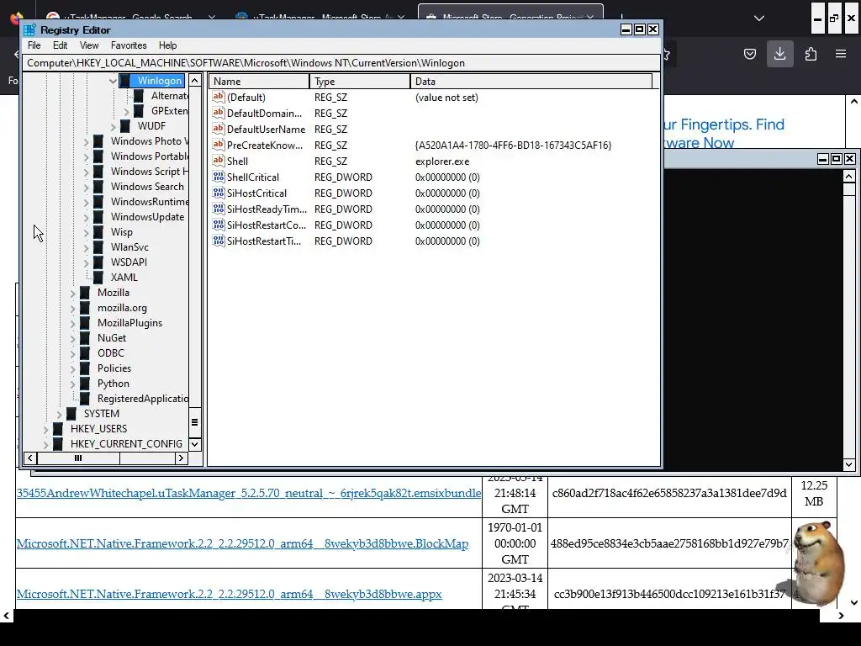
Task: Click the NuGet key folder icon
Action: pyautogui.click(x=85, y=338)
